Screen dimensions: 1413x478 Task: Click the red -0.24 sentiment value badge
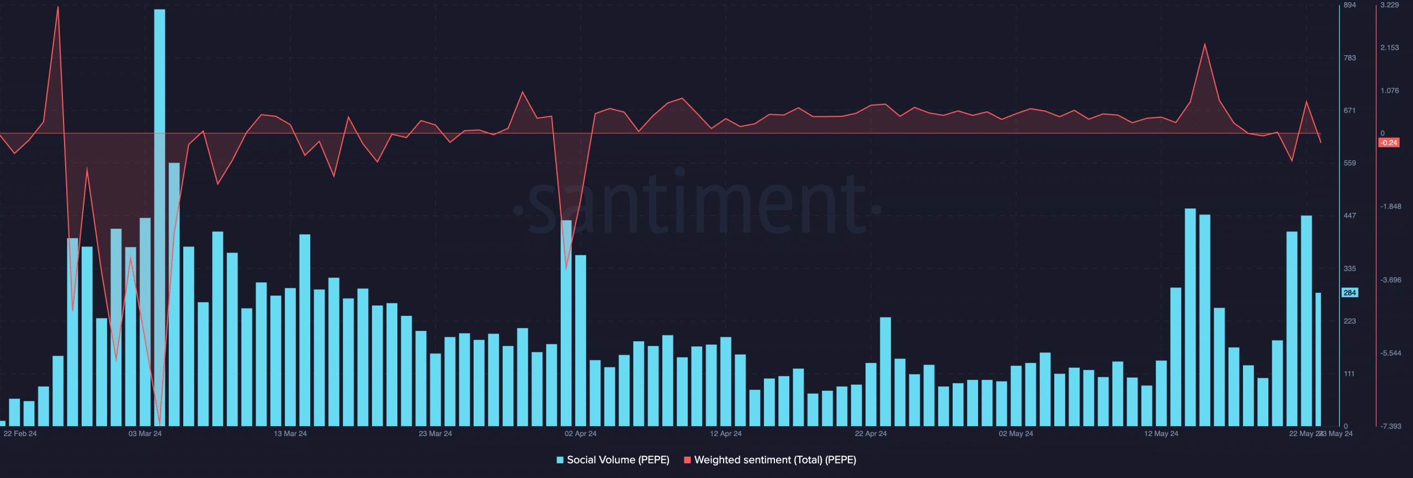coord(1389,143)
